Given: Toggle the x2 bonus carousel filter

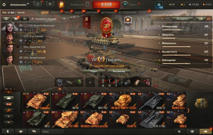Looking at the screenshot, I should coord(8,104).
